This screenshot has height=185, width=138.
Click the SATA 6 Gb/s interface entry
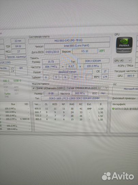125,109
